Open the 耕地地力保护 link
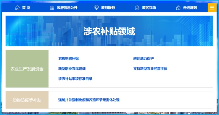The height and width of the screenshot is (115, 219). tap(144, 59)
